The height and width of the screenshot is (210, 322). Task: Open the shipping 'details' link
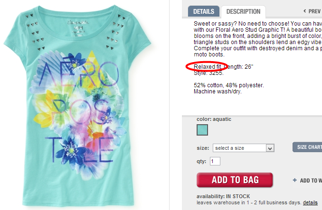[x=310, y=202]
